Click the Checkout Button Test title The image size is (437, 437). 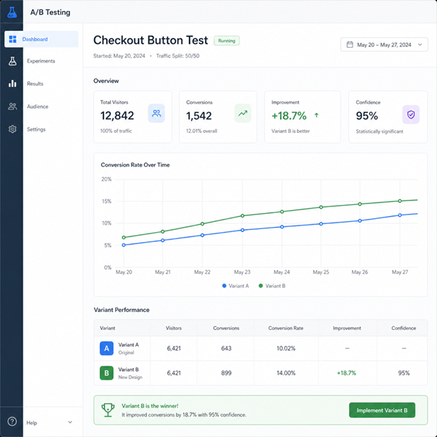pyautogui.click(x=151, y=40)
